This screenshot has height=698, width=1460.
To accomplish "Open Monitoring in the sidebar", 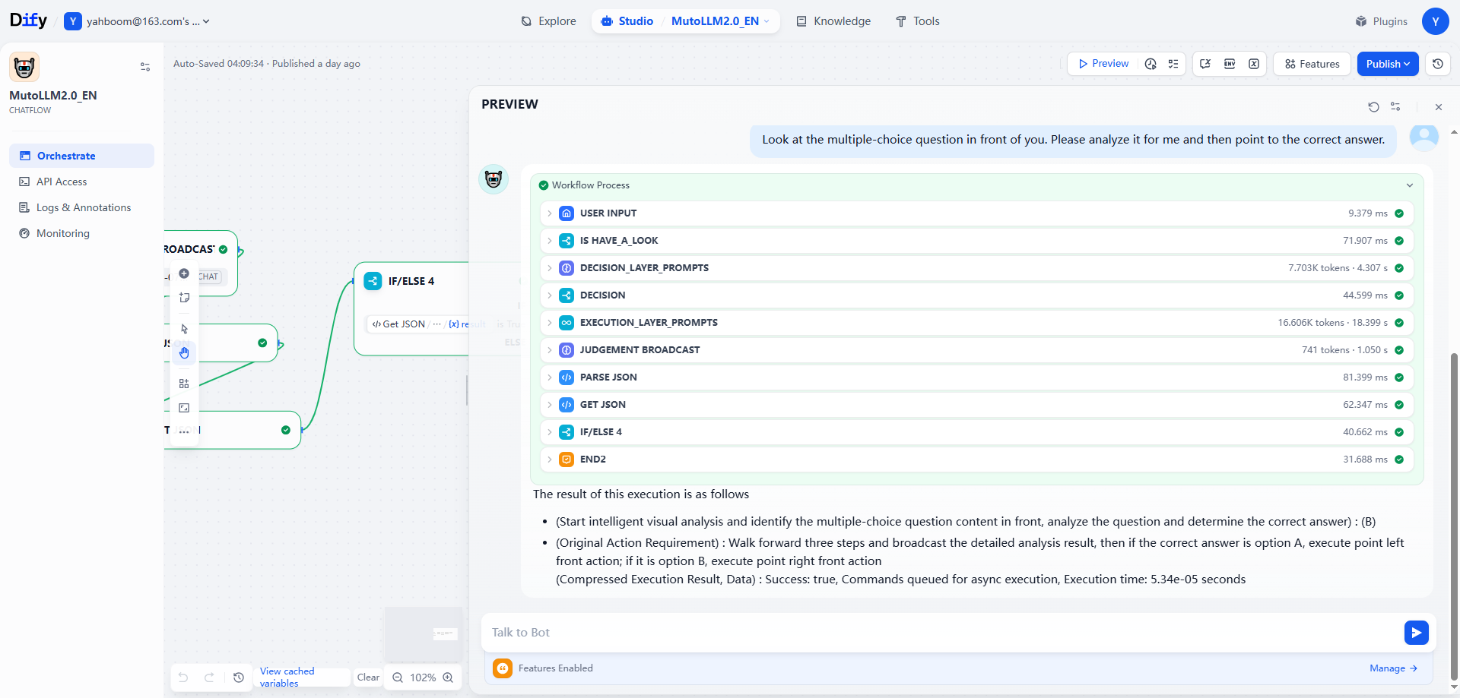I will (x=81, y=233).
